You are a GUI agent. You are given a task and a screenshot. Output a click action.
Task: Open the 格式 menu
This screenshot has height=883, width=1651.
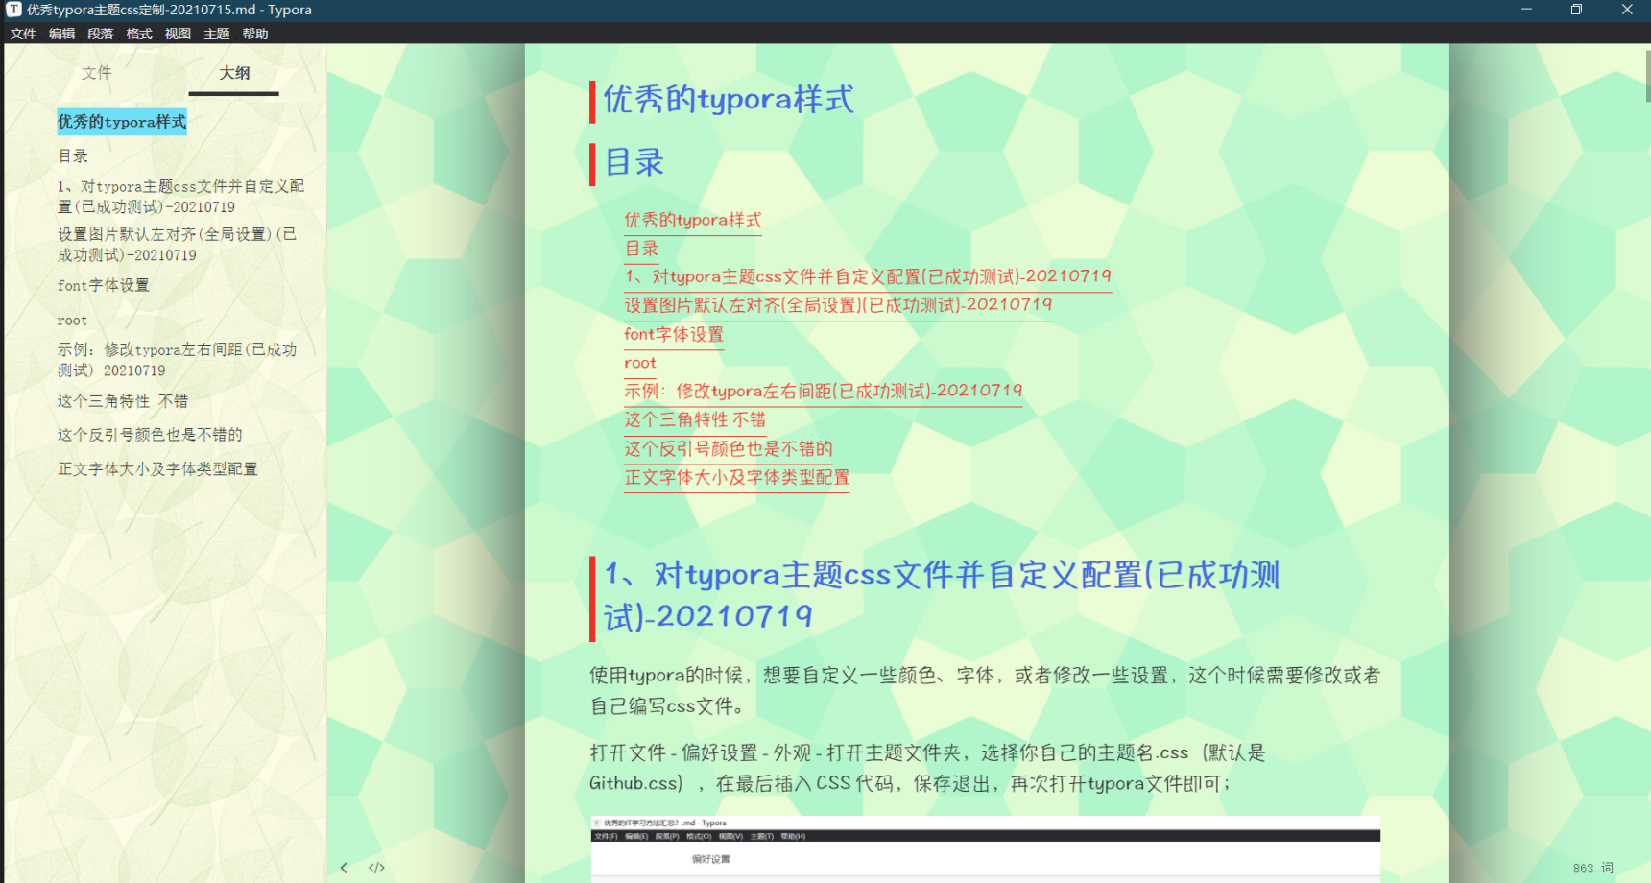click(x=139, y=34)
